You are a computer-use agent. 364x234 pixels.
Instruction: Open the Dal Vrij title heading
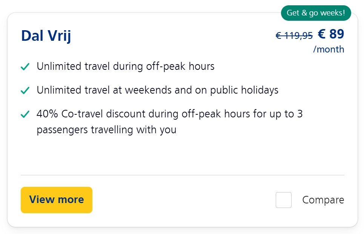(46, 36)
